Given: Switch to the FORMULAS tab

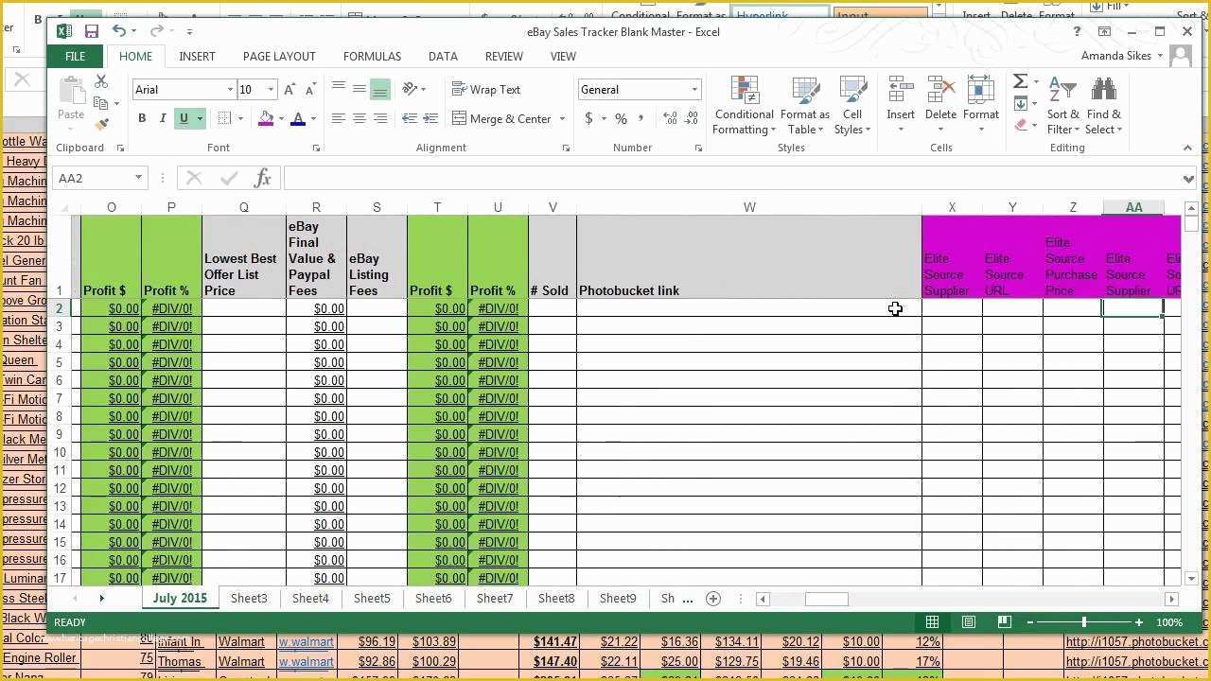Looking at the screenshot, I should 372,57.
